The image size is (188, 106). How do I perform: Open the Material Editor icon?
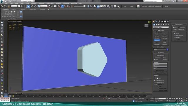(x=108, y=6)
